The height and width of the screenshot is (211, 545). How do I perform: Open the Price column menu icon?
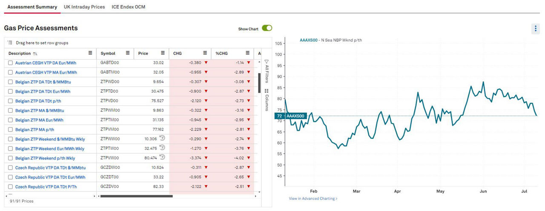[163, 53]
